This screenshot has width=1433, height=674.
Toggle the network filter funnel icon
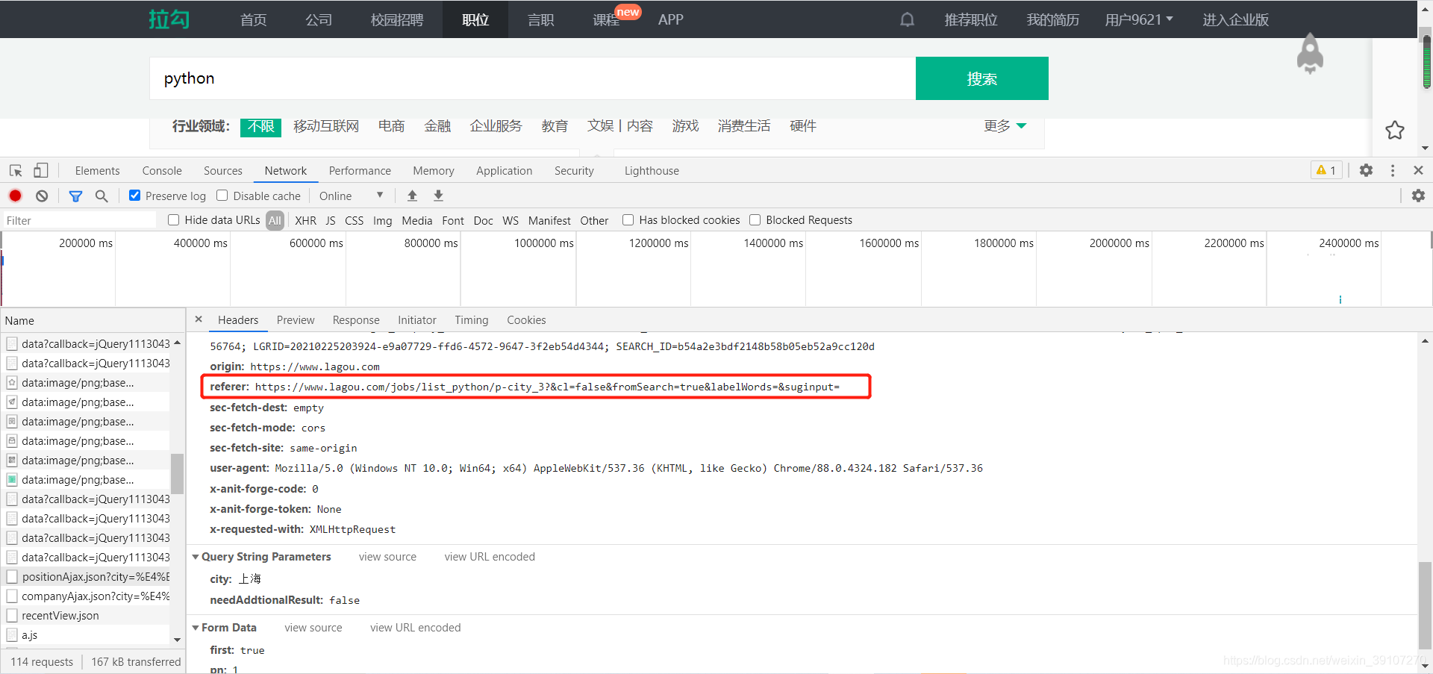[x=75, y=196]
